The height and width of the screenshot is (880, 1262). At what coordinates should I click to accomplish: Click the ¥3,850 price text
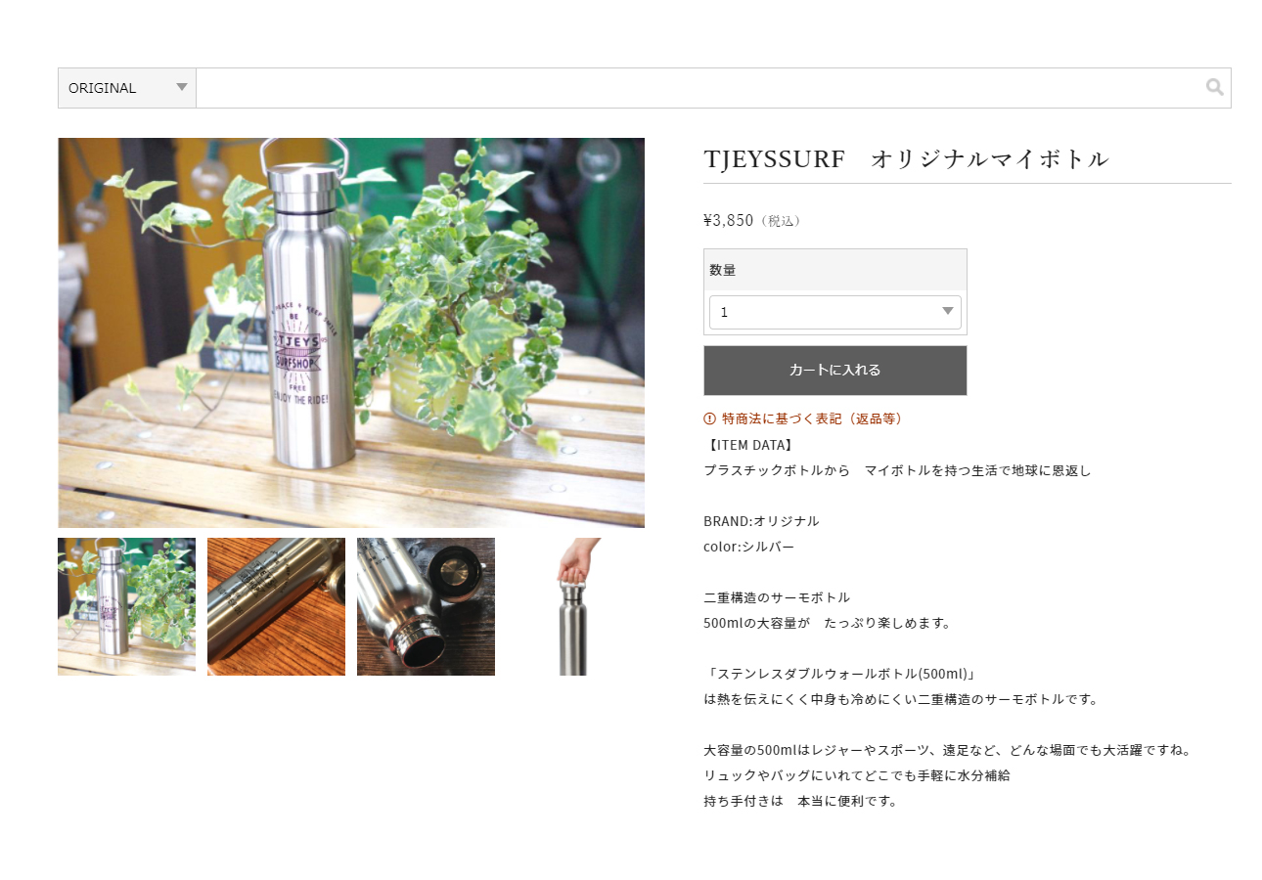(729, 220)
